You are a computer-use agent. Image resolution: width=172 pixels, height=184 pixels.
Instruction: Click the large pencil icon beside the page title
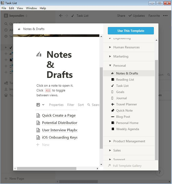(39, 55)
